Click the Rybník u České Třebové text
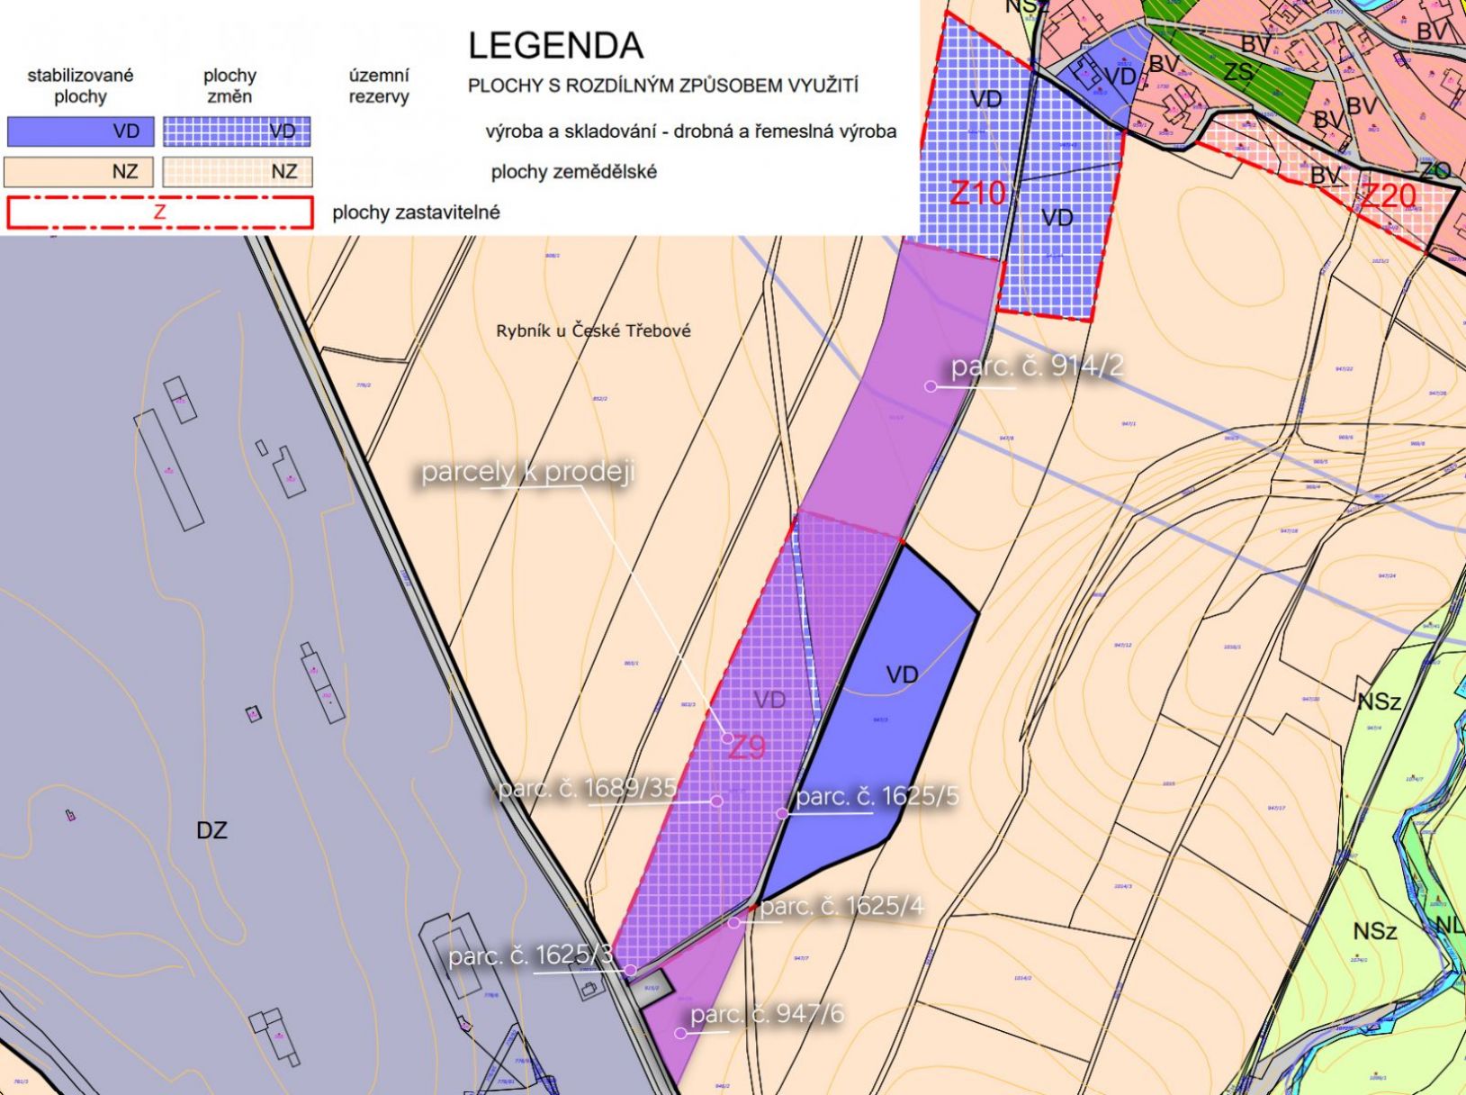 pos(594,330)
